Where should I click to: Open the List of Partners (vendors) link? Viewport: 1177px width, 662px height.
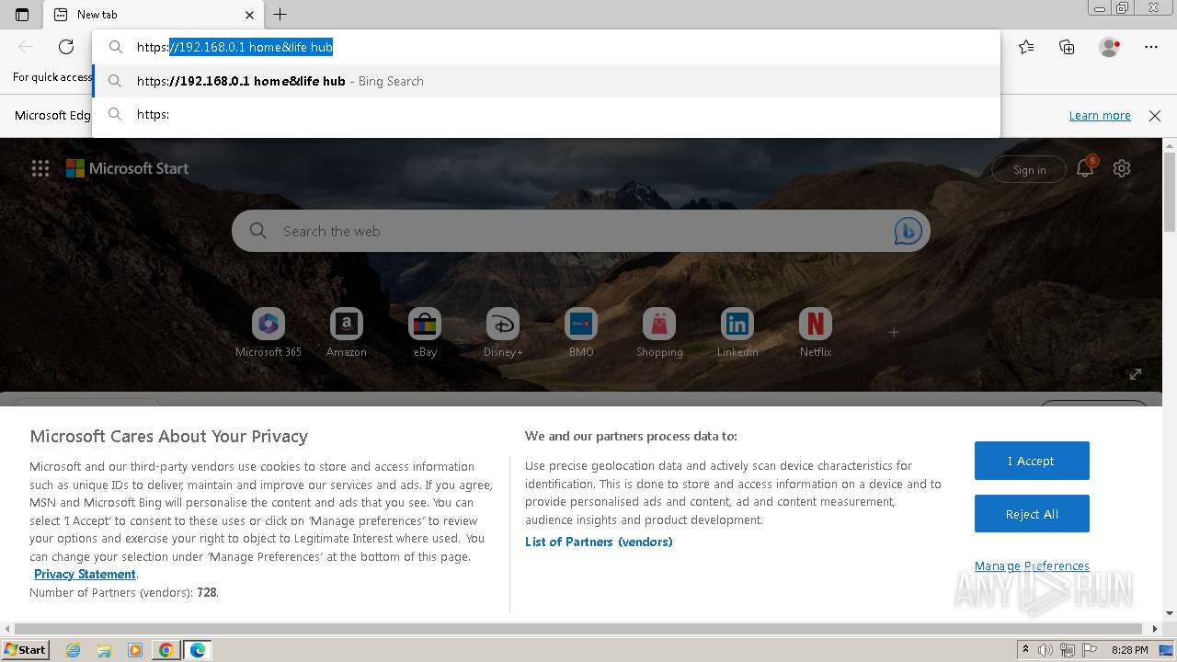pyautogui.click(x=599, y=542)
